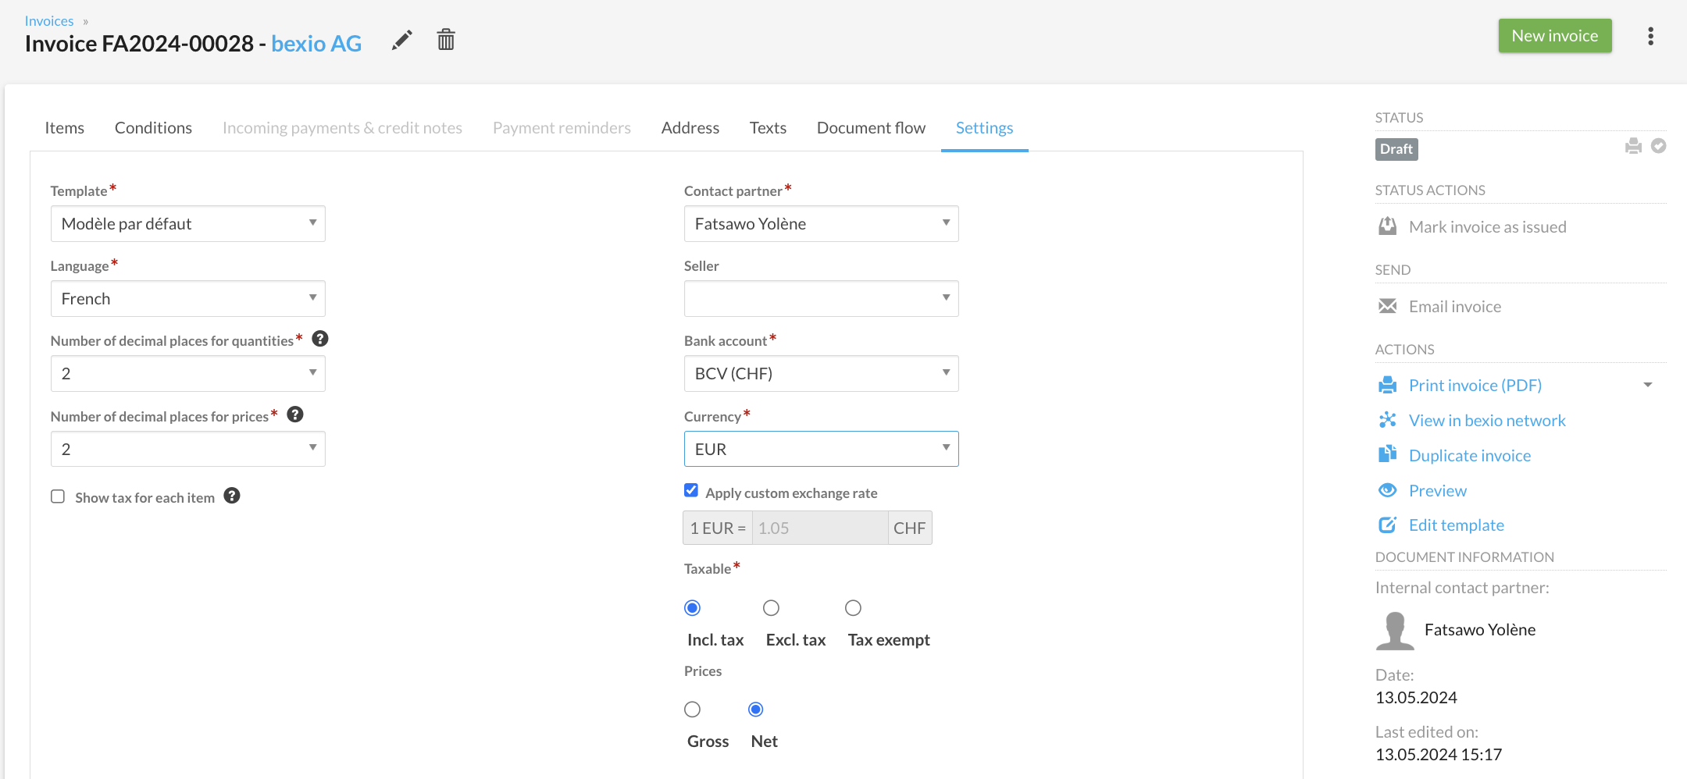Open the Language dropdown showing French

tap(188, 299)
